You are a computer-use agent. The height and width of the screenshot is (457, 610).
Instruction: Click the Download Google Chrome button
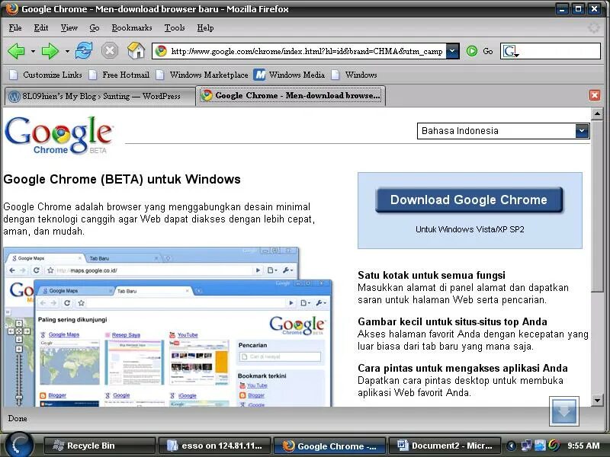point(469,200)
